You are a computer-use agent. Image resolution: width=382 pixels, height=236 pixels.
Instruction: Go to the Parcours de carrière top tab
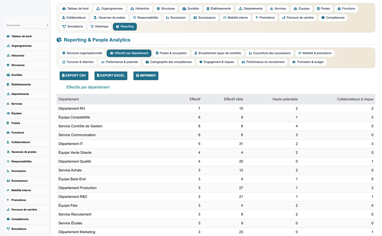point(298,18)
